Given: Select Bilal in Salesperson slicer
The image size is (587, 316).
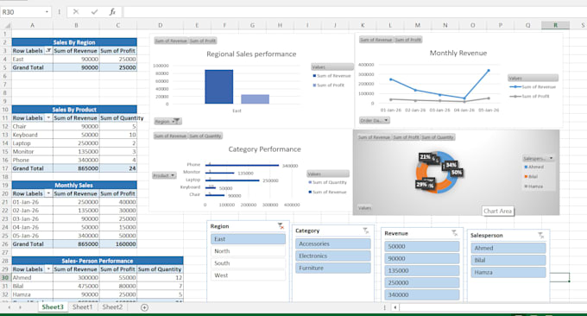Looking at the screenshot, I should (508, 260).
